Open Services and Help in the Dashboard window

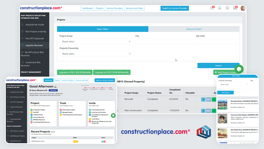pos(82,80)
